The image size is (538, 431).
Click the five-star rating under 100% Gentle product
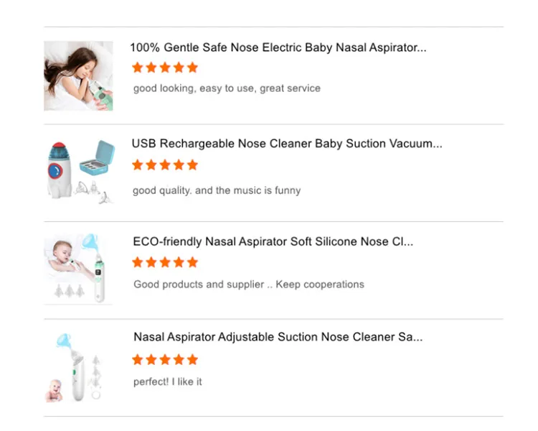(x=165, y=68)
